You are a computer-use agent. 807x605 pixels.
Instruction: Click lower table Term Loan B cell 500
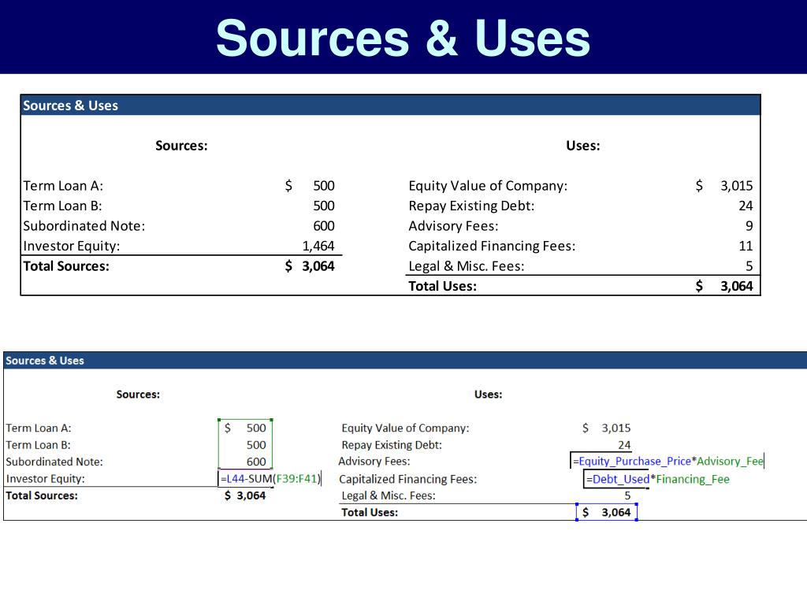coord(246,445)
